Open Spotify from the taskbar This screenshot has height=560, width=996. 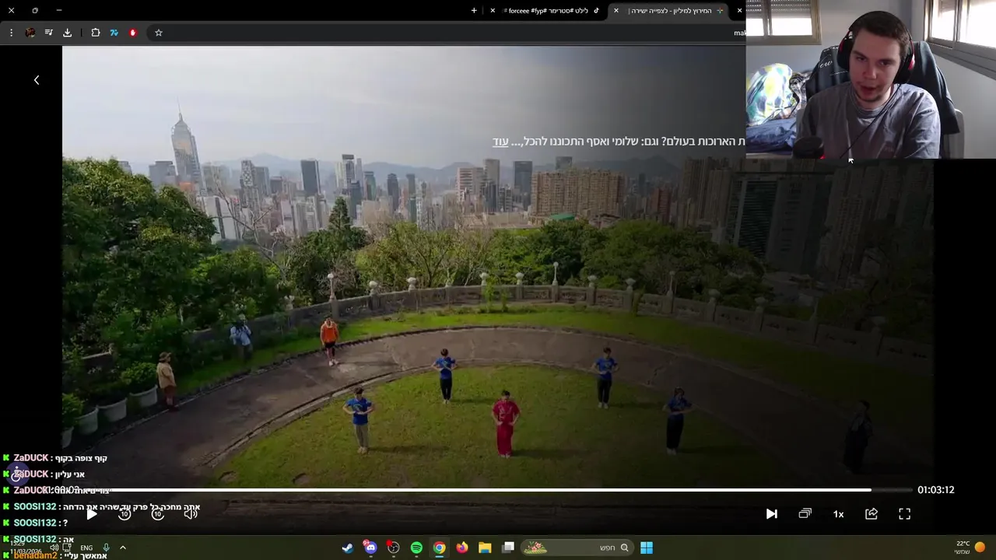(x=416, y=548)
